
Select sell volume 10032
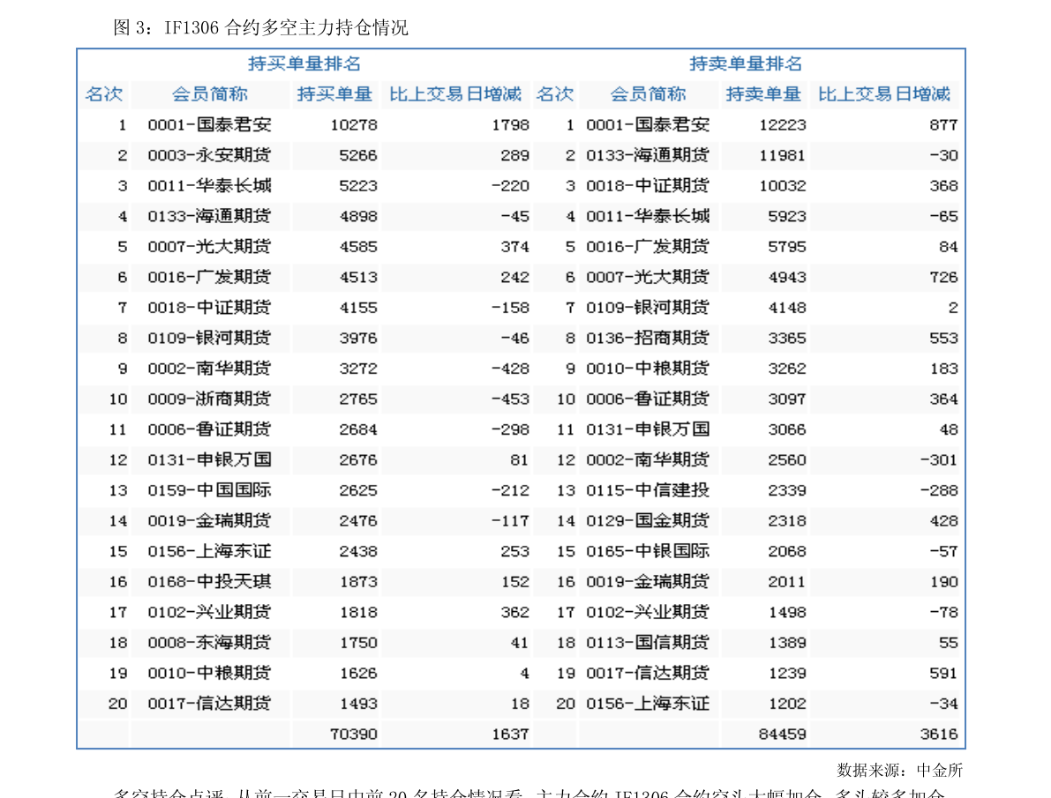[x=783, y=186]
